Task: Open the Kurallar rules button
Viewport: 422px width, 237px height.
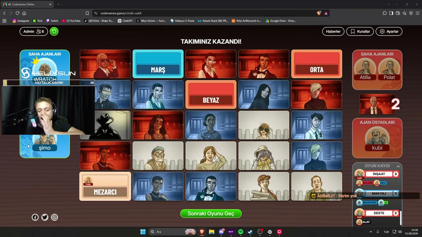Action: click(360, 31)
